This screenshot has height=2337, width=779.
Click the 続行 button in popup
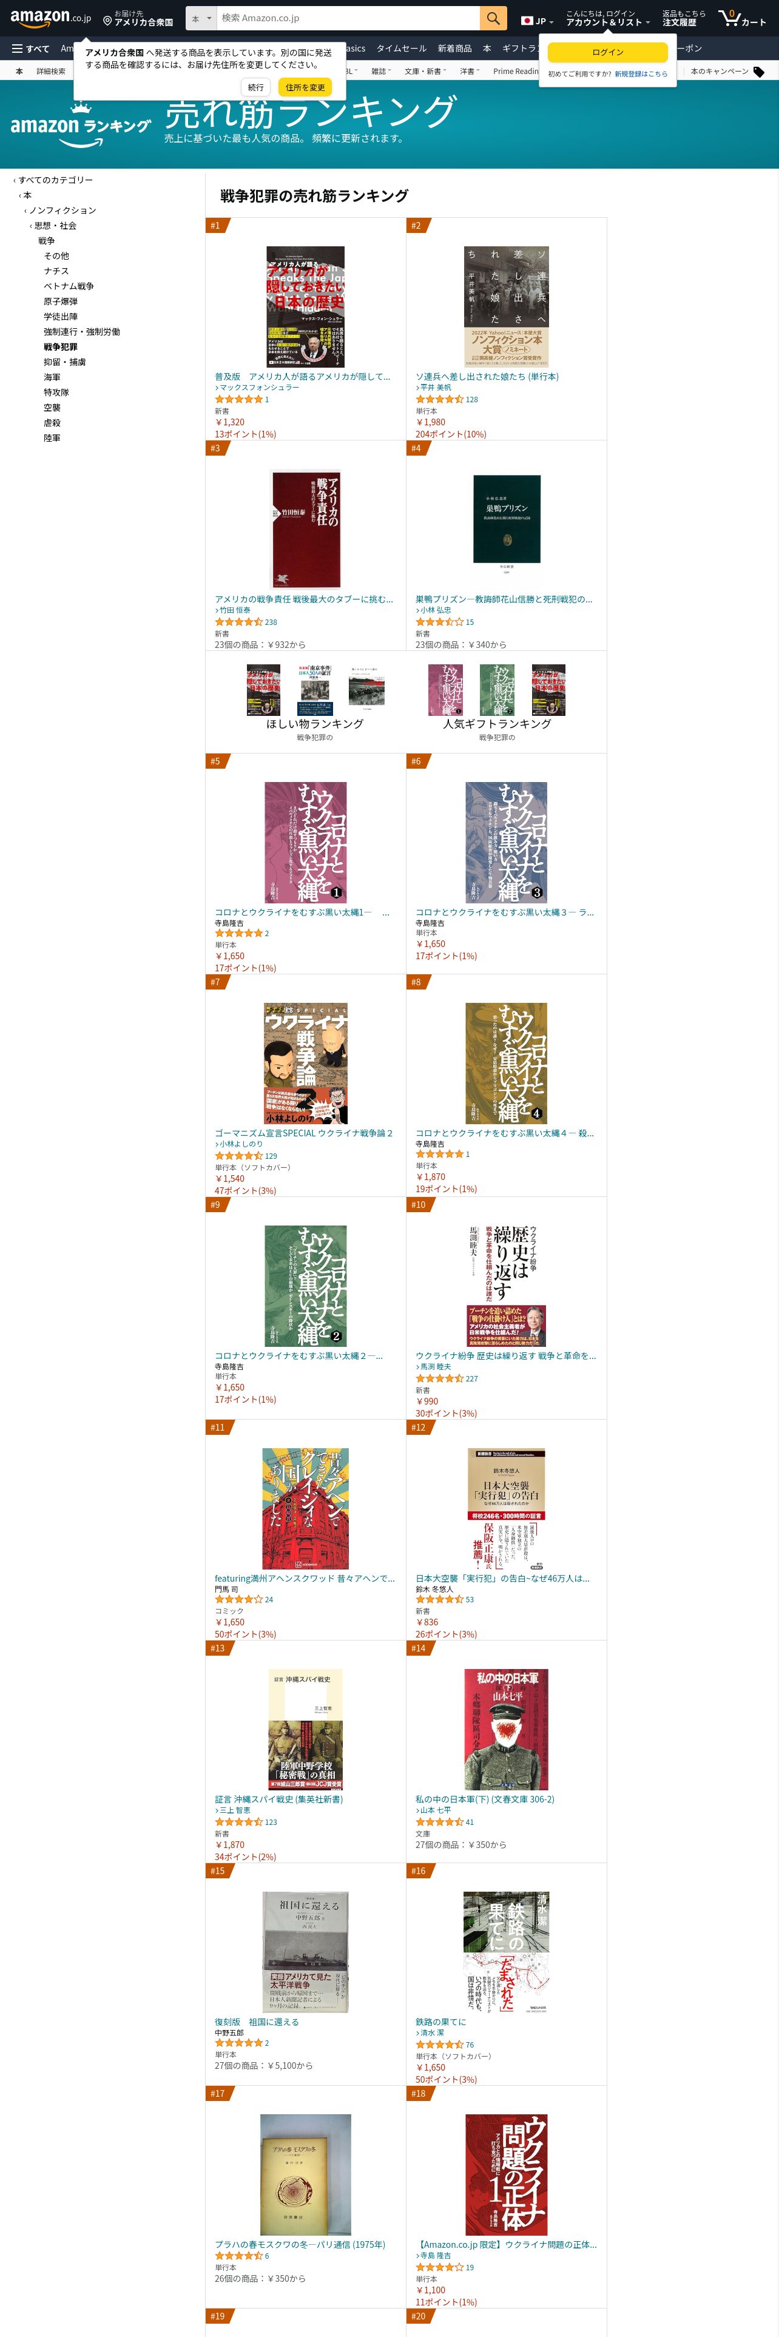[x=256, y=87]
